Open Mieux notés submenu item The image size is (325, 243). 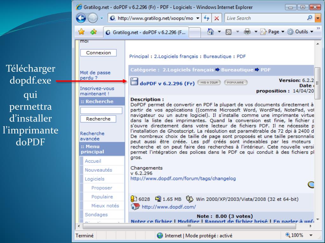click(105, 206)
